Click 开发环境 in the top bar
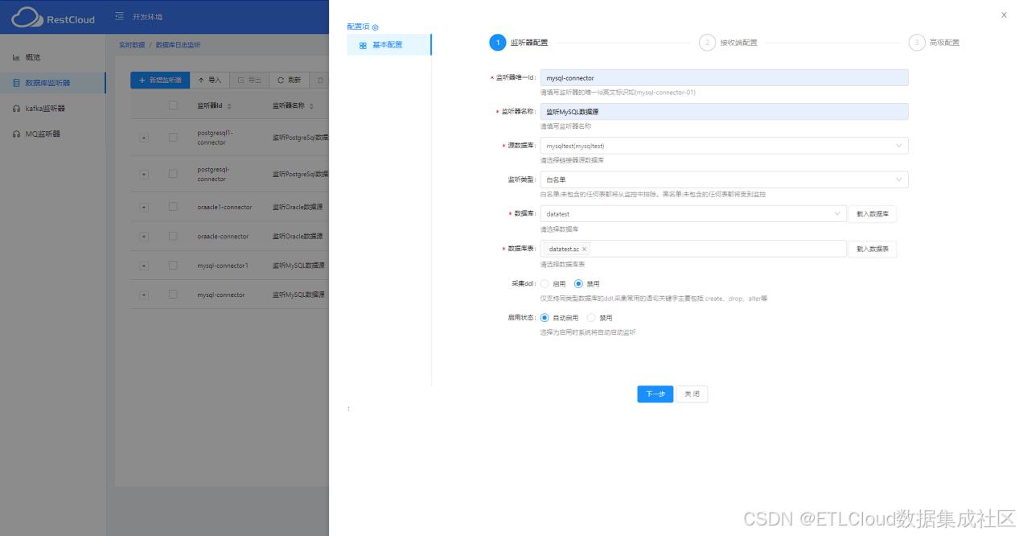This screenshot has width=1019, height=536. pyautogui.click(x=147, y=16)
